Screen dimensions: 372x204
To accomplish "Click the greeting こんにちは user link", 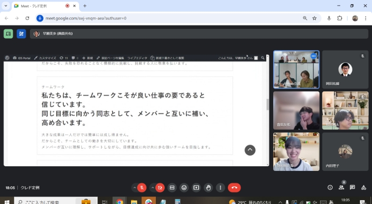I will [x=238, y=58].
